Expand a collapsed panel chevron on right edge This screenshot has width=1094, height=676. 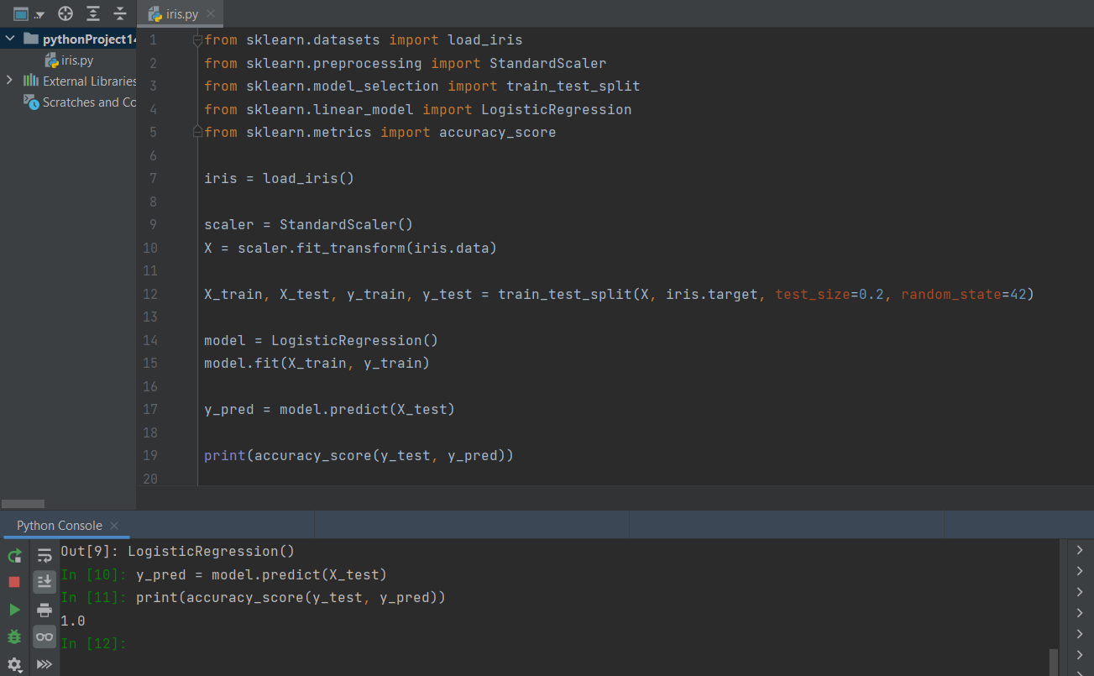coord(1081,549)
